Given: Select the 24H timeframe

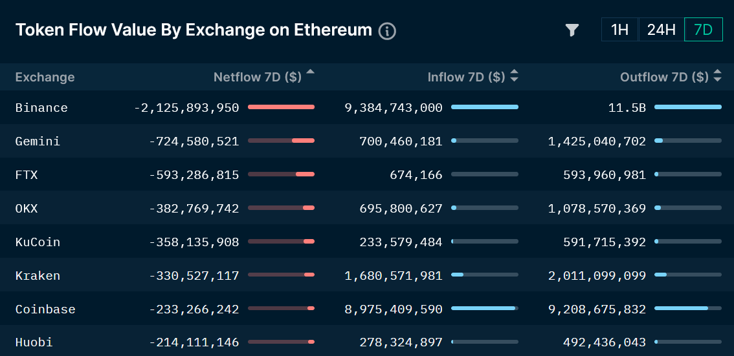Looking at the screenshot, I should coord(661,30).
